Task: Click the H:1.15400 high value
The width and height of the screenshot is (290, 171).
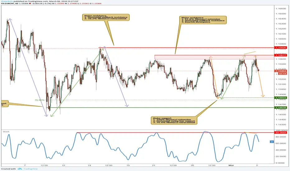Action: [x=71, y=3]
